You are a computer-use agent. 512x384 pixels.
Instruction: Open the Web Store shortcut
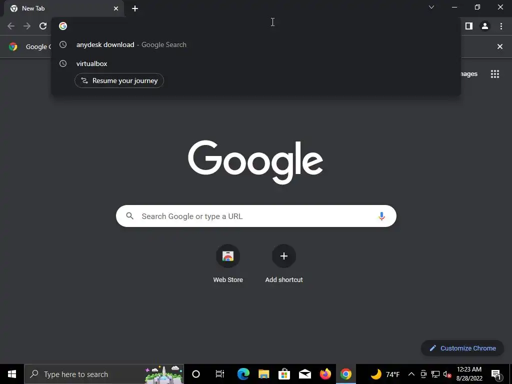tap(228, 264)
